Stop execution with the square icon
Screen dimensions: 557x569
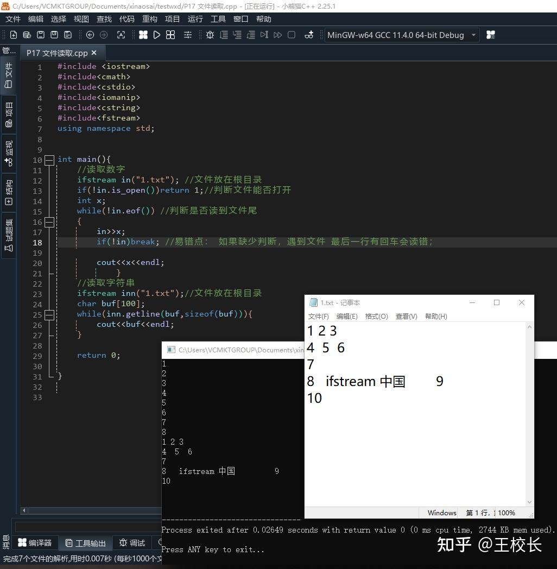pos(292,35)
